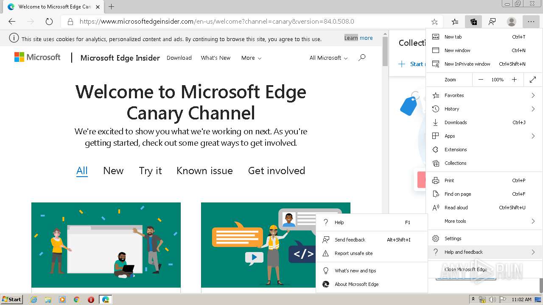This screenshot has width=543, height=305.
Task: Switch to the Get involved filter tab
Action: (277, 171)
